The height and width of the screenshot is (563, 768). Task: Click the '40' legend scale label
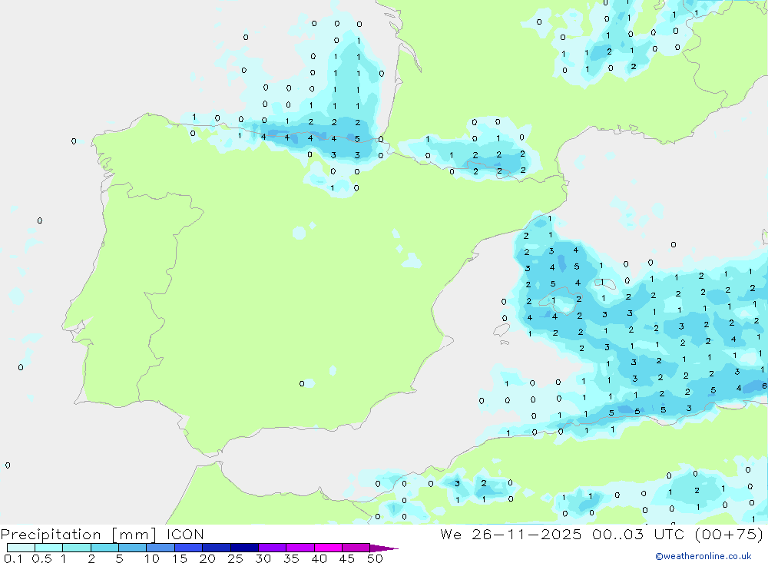pyautogui.click(x=319, y=558)
